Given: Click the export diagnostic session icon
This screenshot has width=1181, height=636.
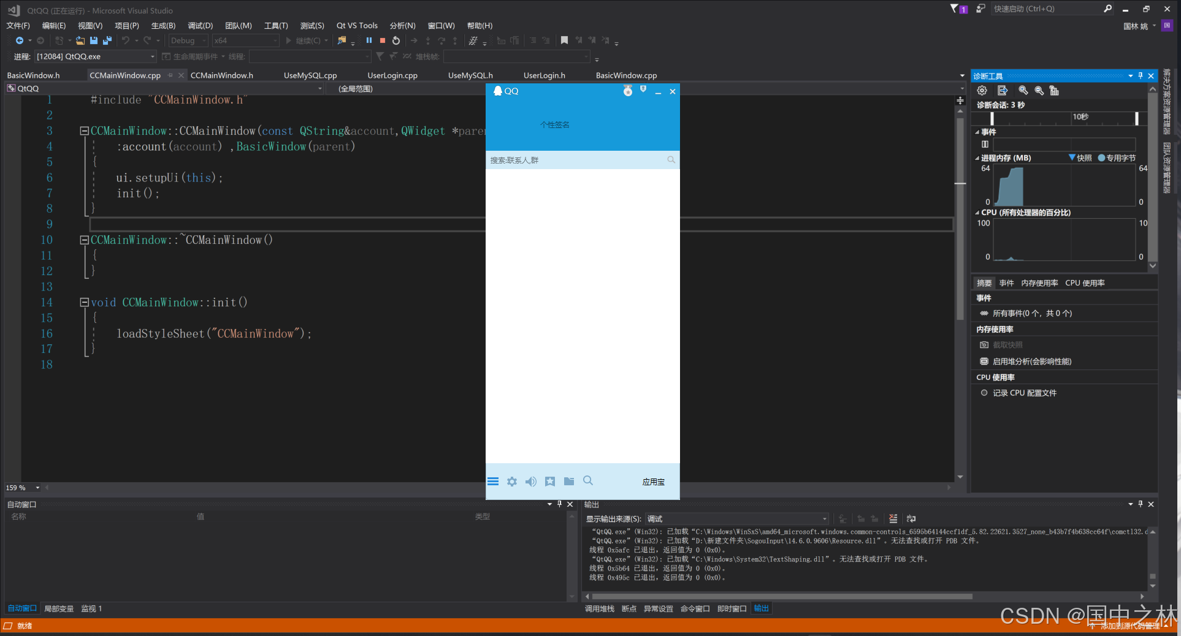Looking at the screenshot, I should click(1003, 91).
